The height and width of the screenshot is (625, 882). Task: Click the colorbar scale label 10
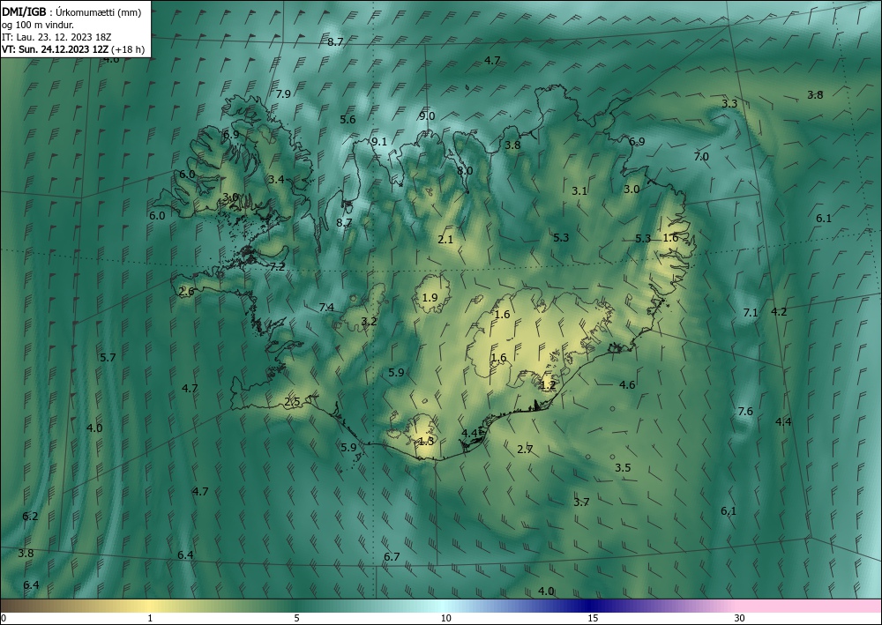pos(445,618)
